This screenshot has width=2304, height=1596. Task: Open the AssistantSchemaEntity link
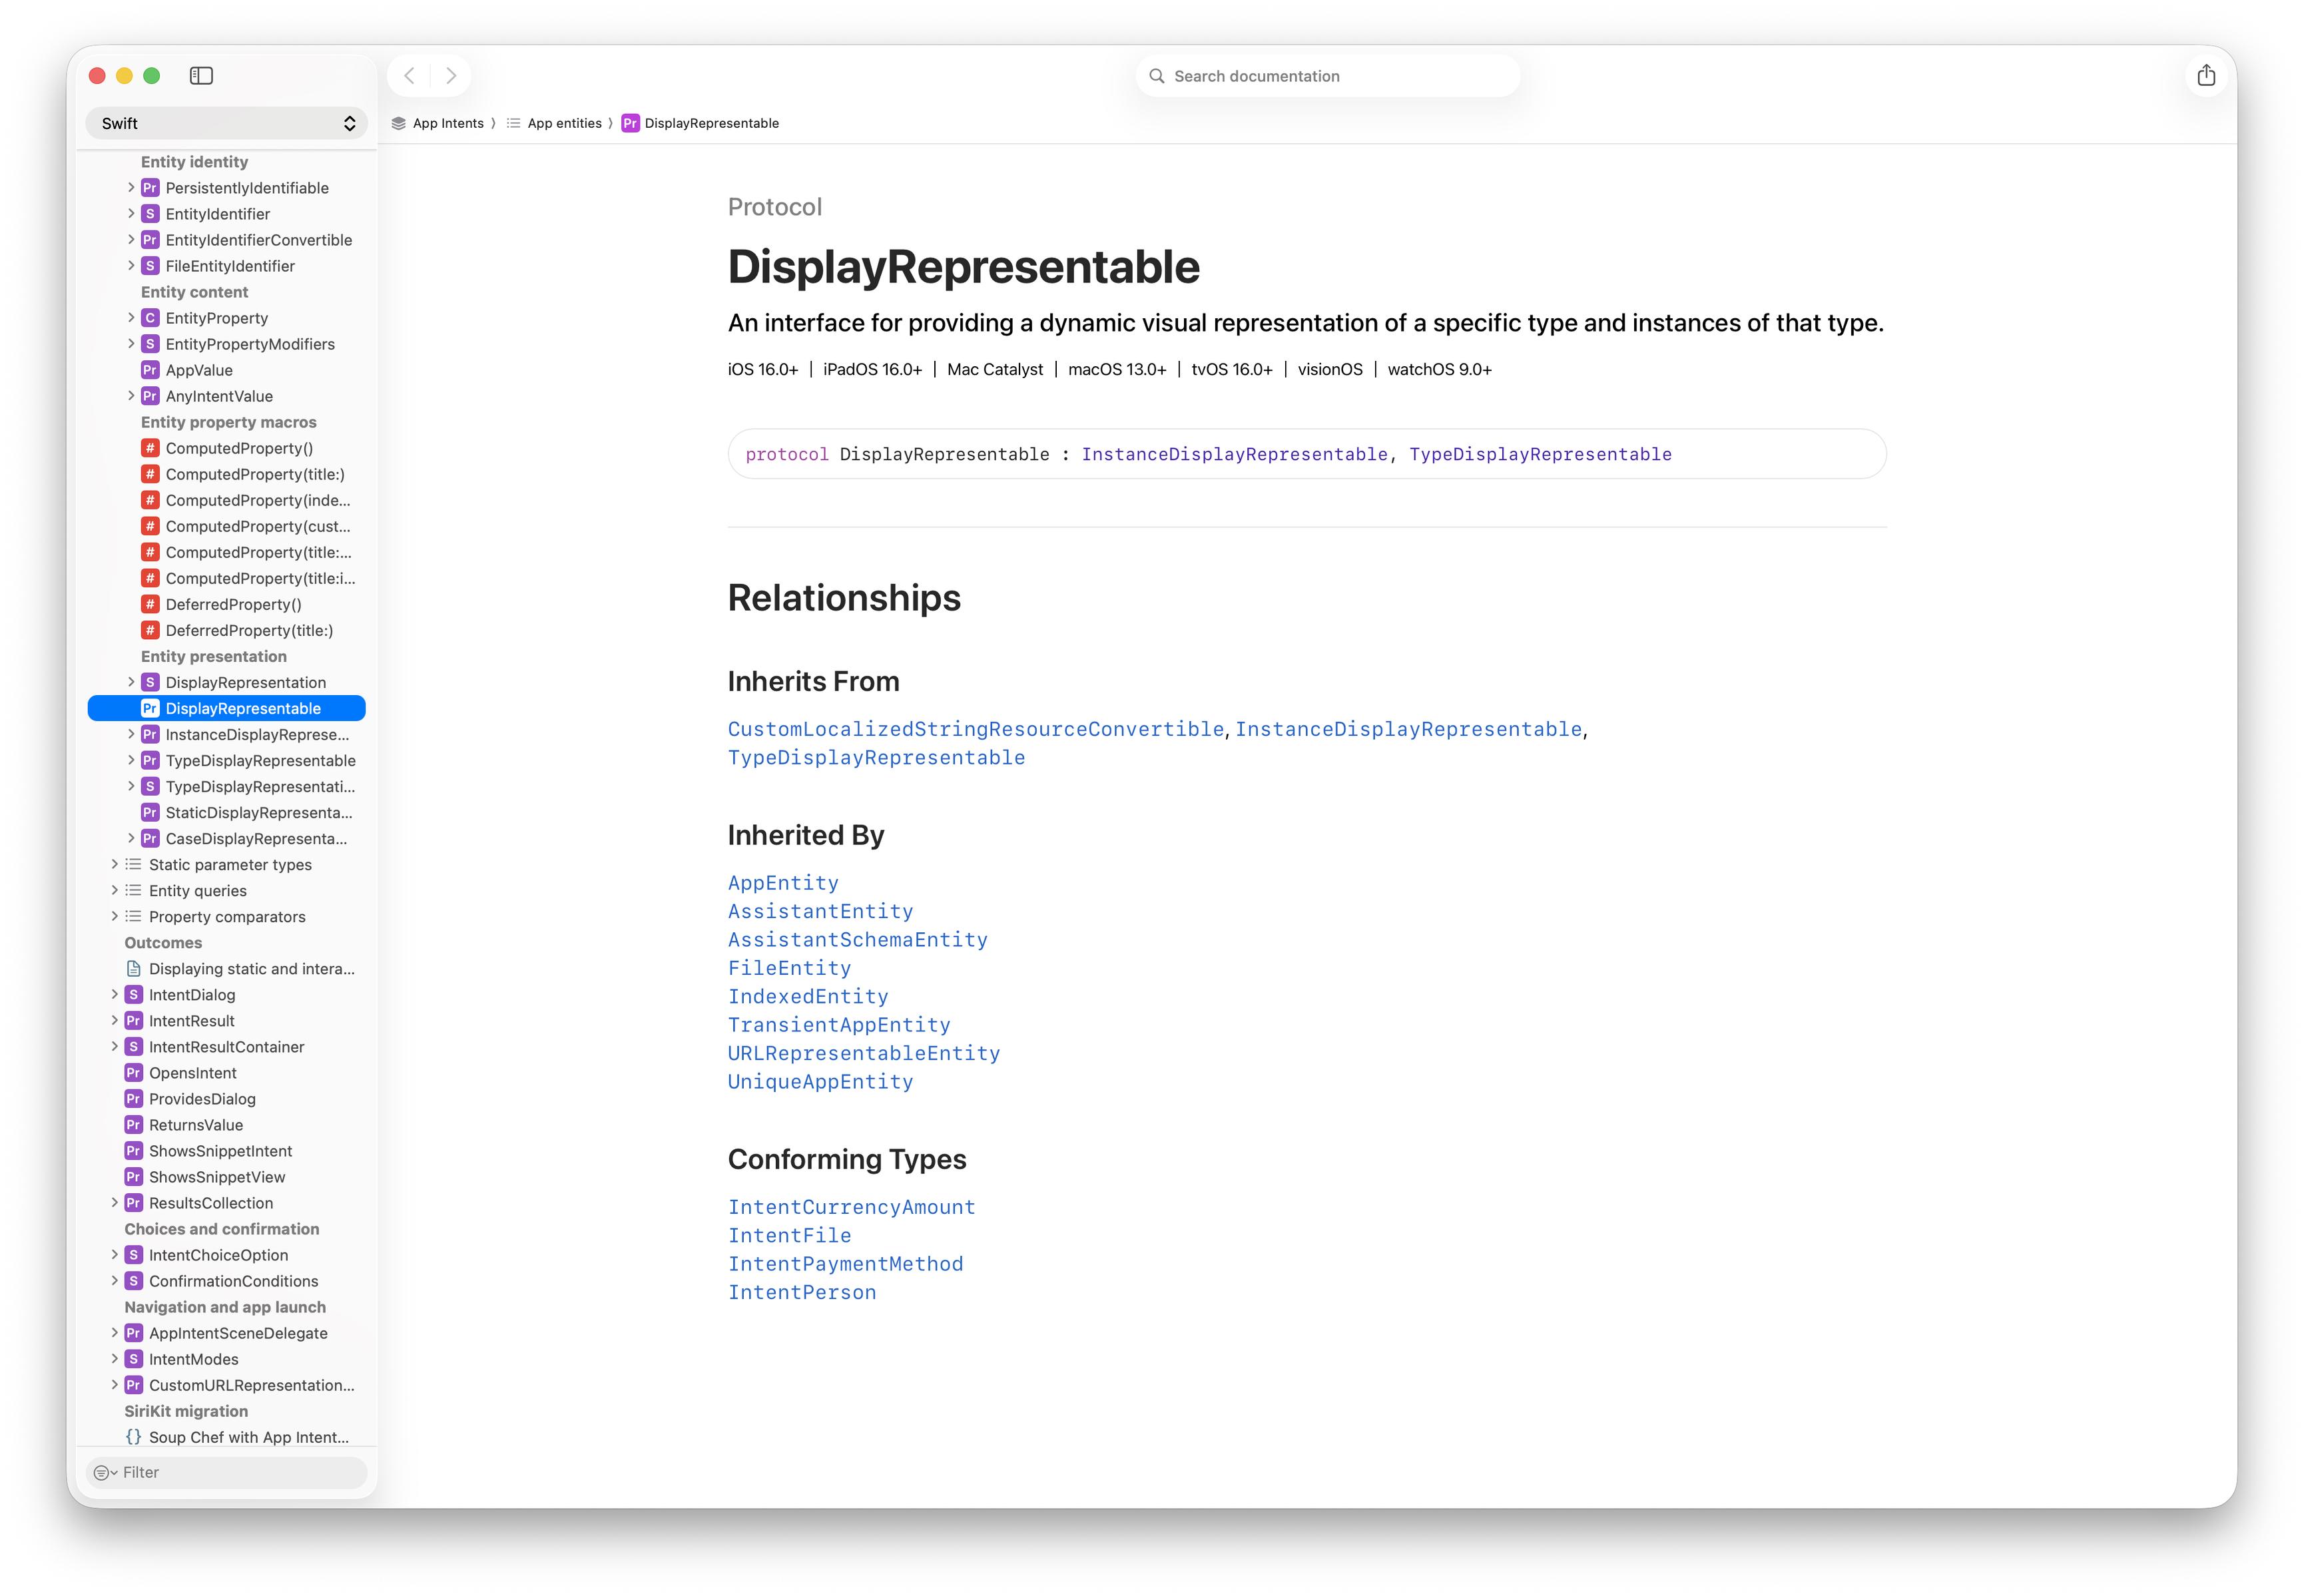pos(857,940)
